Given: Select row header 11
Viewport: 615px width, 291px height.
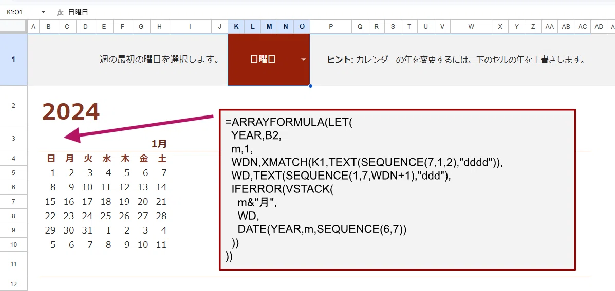Looking at the screenshot, I should click(14, 264).
